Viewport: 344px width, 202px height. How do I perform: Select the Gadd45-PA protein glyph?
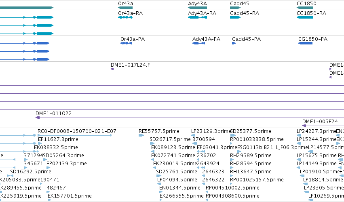coord(234,43)
